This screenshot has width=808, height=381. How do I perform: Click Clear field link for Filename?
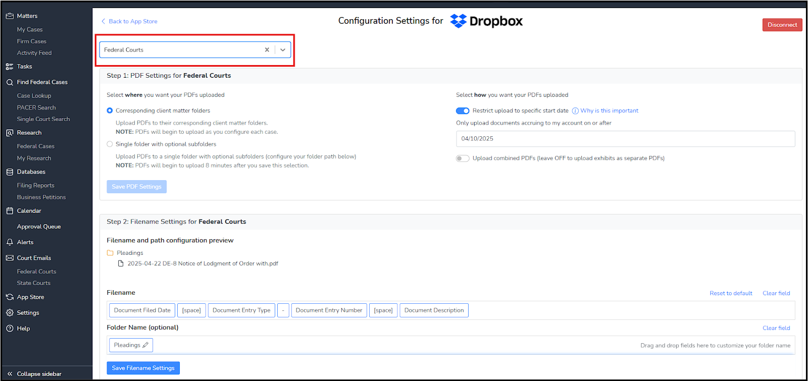point(776,293)
